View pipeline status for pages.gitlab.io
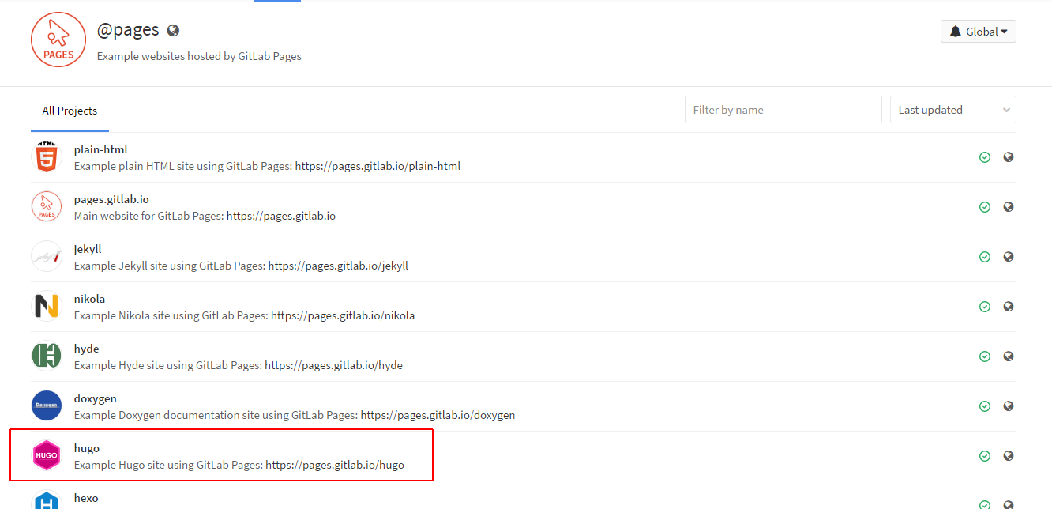1052x509 pixels. (985, 207)
